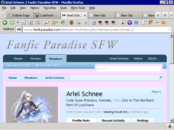Click the Ariel Schnee breadcrumb link
Viewport: 174px width, 130px height.
click(55, 78)
